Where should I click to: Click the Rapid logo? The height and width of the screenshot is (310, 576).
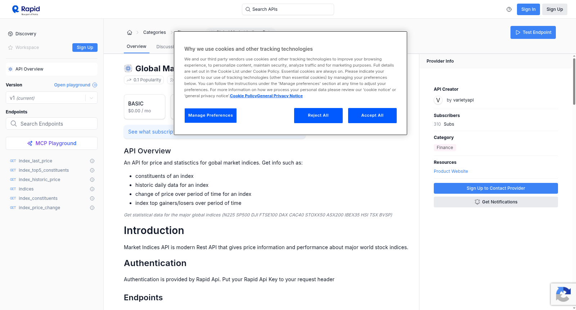point(26,10)
